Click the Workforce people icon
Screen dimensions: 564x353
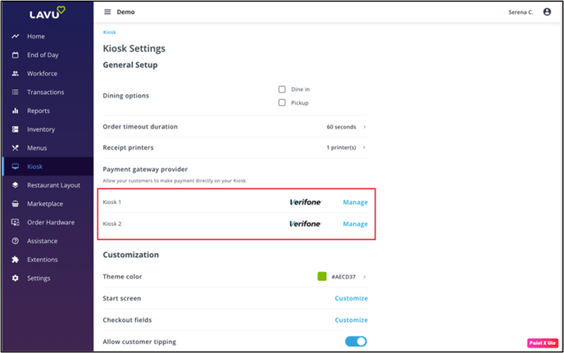coord(15,74)
